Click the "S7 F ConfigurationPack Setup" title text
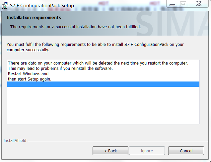Screen dimensions: 211x162 (x=42, y=6)
